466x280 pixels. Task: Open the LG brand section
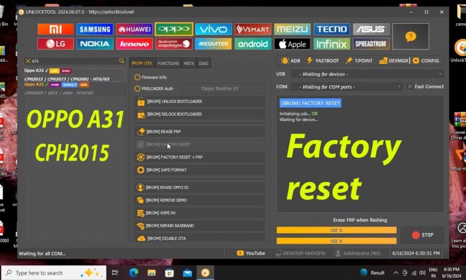[x=56, y=44]
